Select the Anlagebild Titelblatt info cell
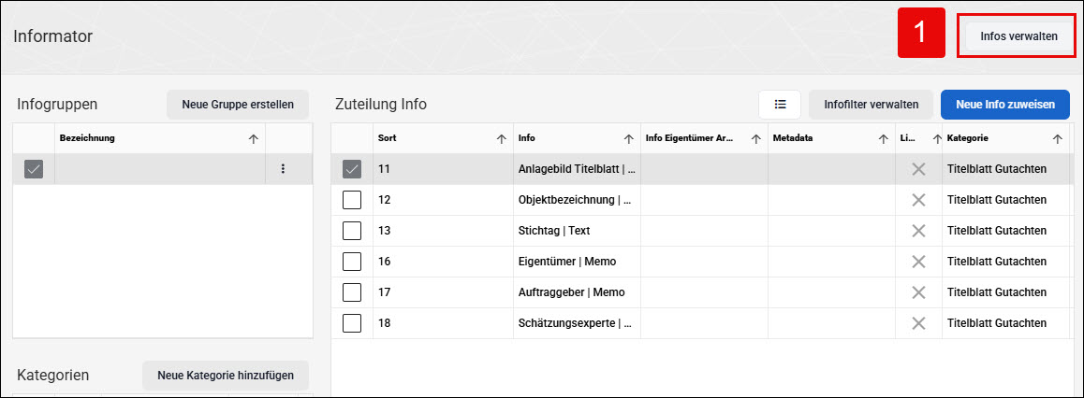The height and width of the screenshot is (398, 1084). [x=577, y=169]
